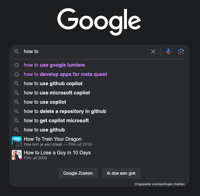
Task: Select suggestion "how to use google lumiere"
Action: click(54, 65)
